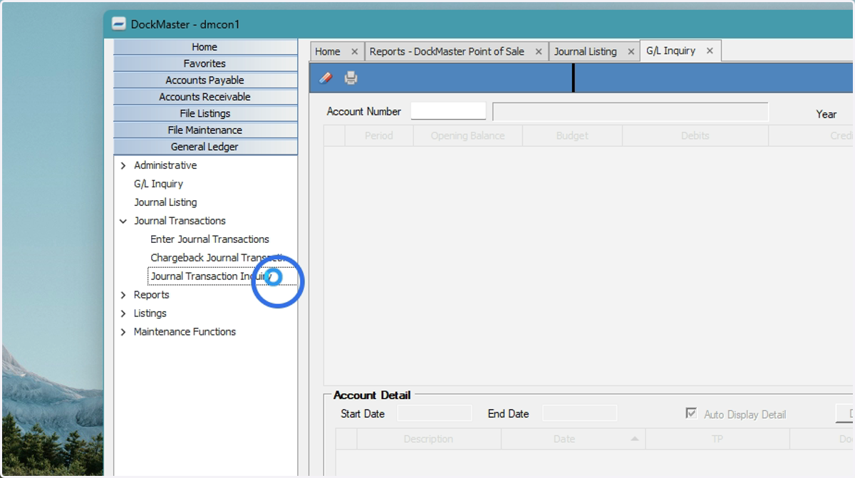855x478 pixels.
Task: Open the Favorites navigation section
Action: pos(205,63)
